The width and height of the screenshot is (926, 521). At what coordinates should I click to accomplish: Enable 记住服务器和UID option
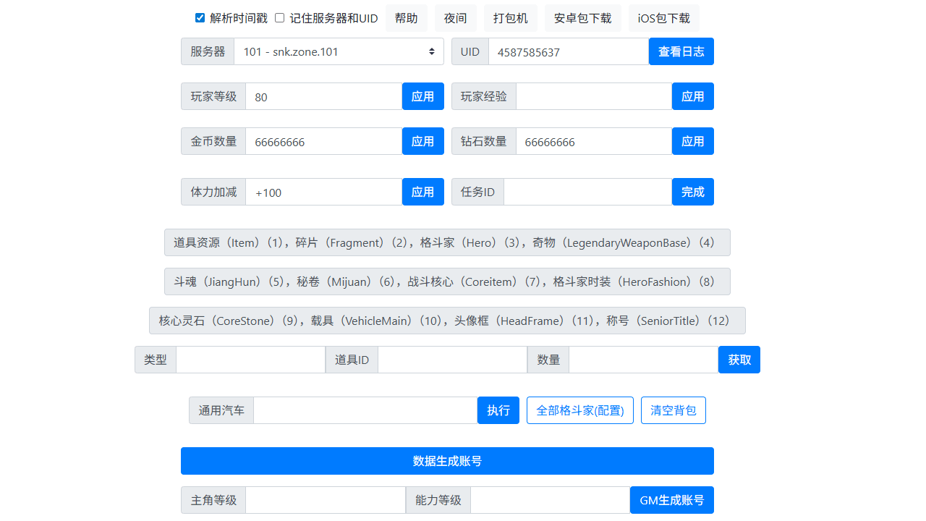[x=279, y=18]
